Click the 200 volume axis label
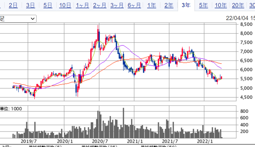255x147 pixels. point(244,132)
